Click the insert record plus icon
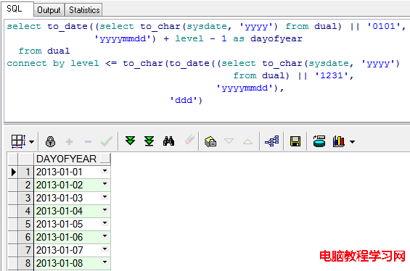The height and width of the screenshot is (271, 410). [69, 141]
